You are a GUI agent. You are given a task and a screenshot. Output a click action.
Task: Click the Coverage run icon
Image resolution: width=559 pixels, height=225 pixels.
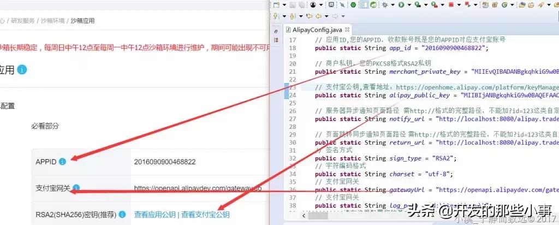click(418, 4)
